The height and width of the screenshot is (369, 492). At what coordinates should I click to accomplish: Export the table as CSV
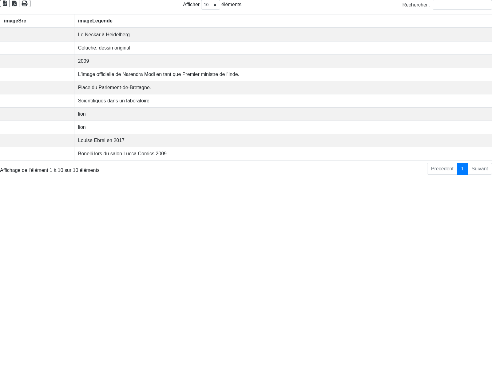[x=5, y=3]
